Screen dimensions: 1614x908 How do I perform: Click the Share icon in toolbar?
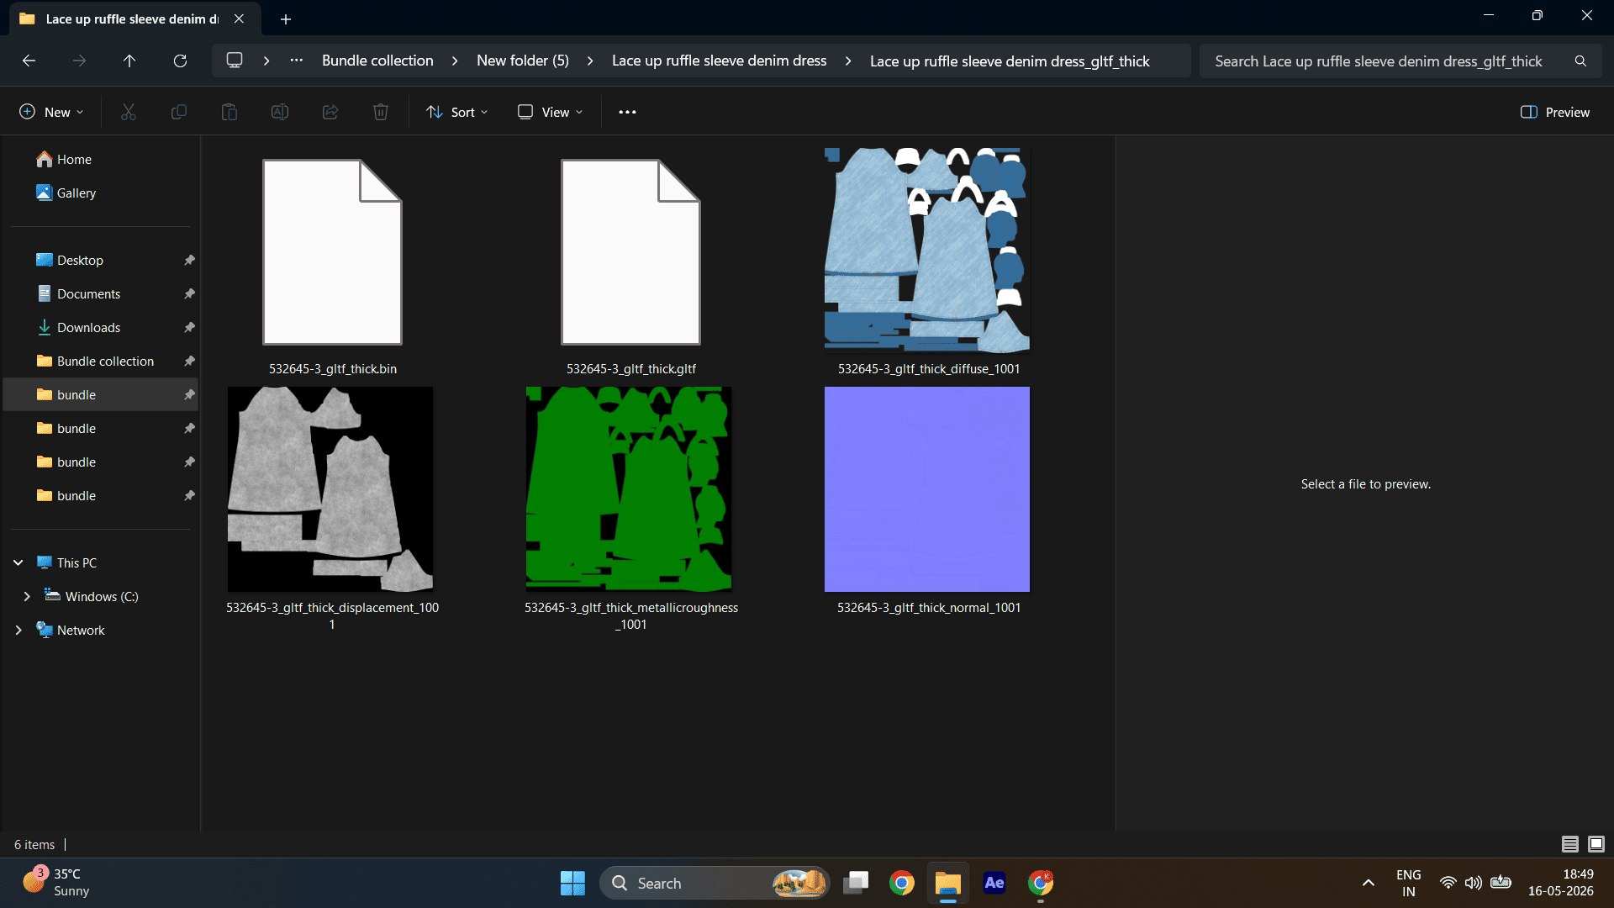click(330, 112)
